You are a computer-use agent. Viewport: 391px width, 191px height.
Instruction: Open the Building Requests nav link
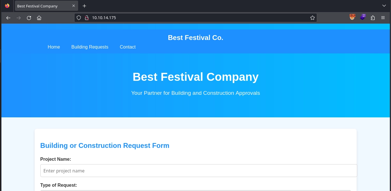click(90, 47)
